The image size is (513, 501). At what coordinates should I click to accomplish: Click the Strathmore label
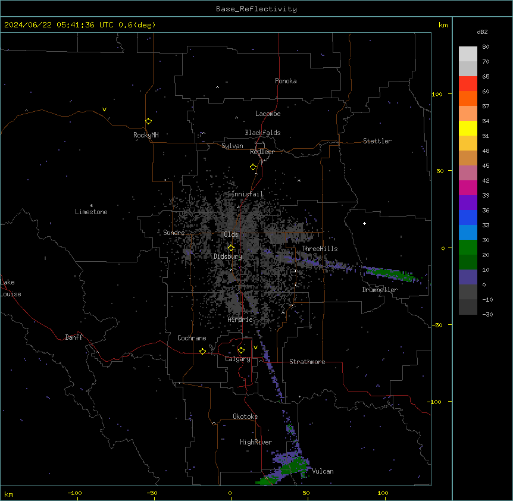[x=307, y=362]
